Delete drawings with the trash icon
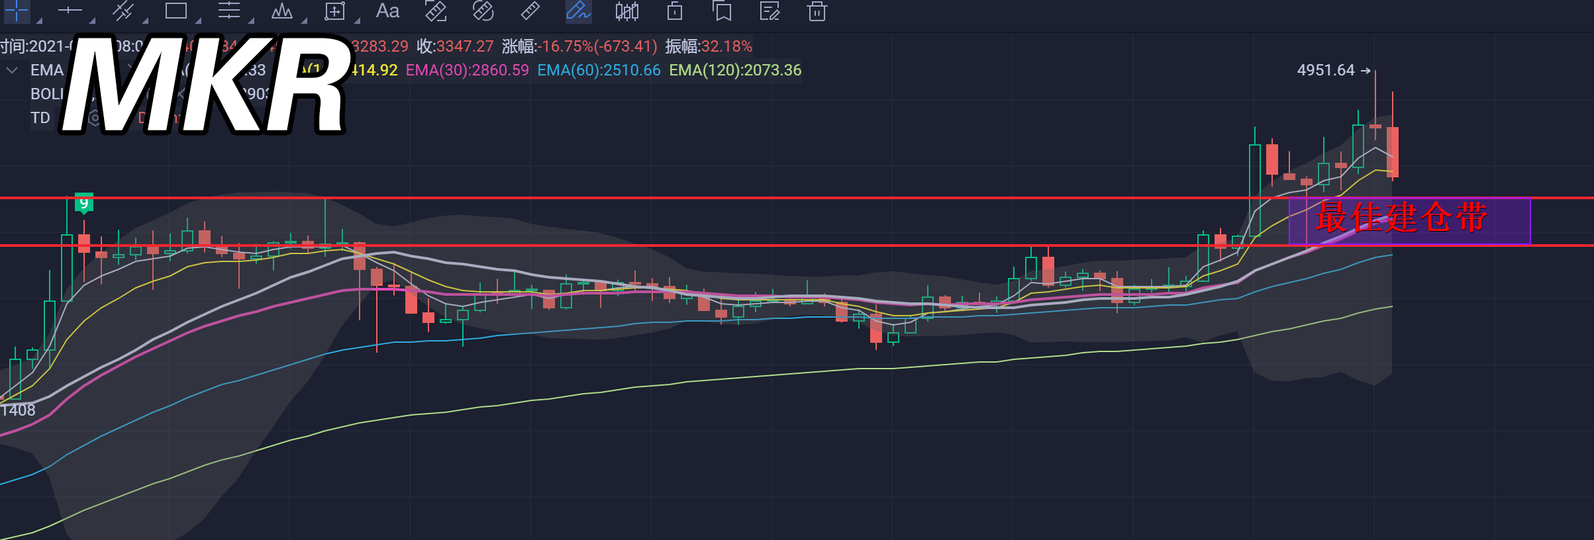The width and height of the screenshot is (1594, 540). pyautogui.click(x=817, y=11)
